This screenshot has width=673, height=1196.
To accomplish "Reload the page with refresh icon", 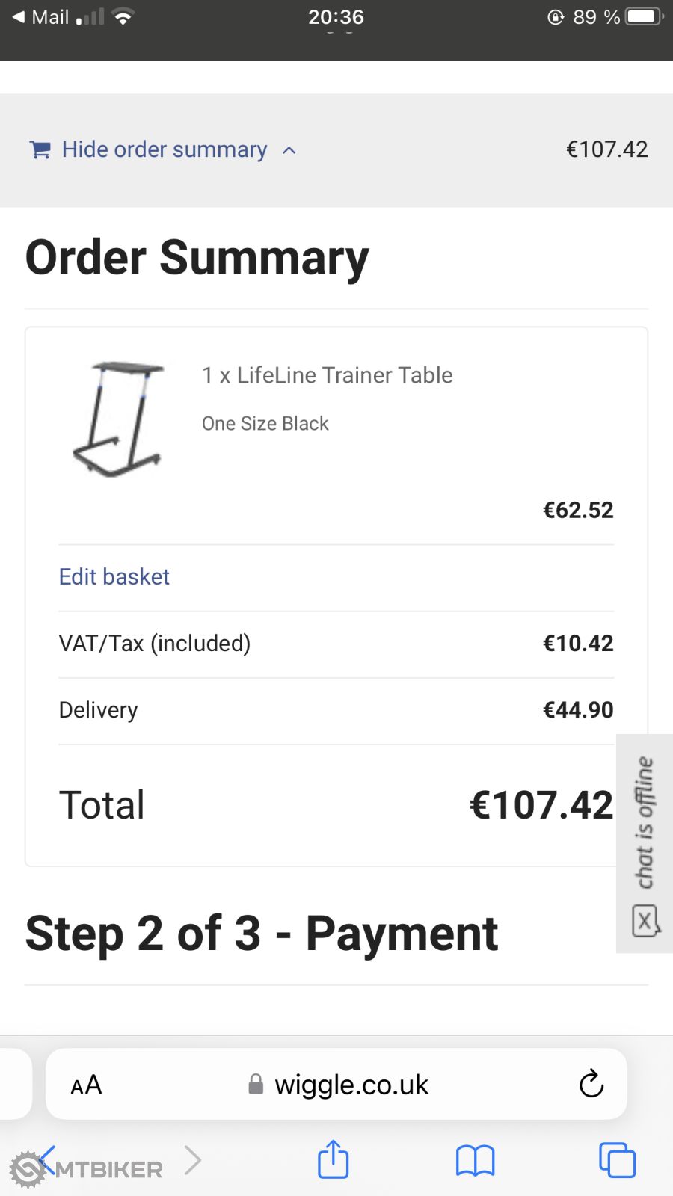I will [591, 1084].
